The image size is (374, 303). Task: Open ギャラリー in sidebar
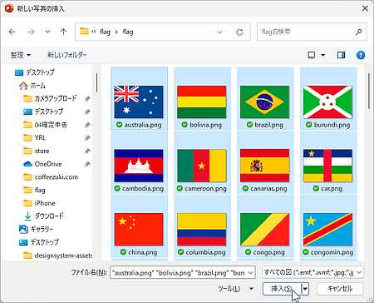(x=36, y=229)
